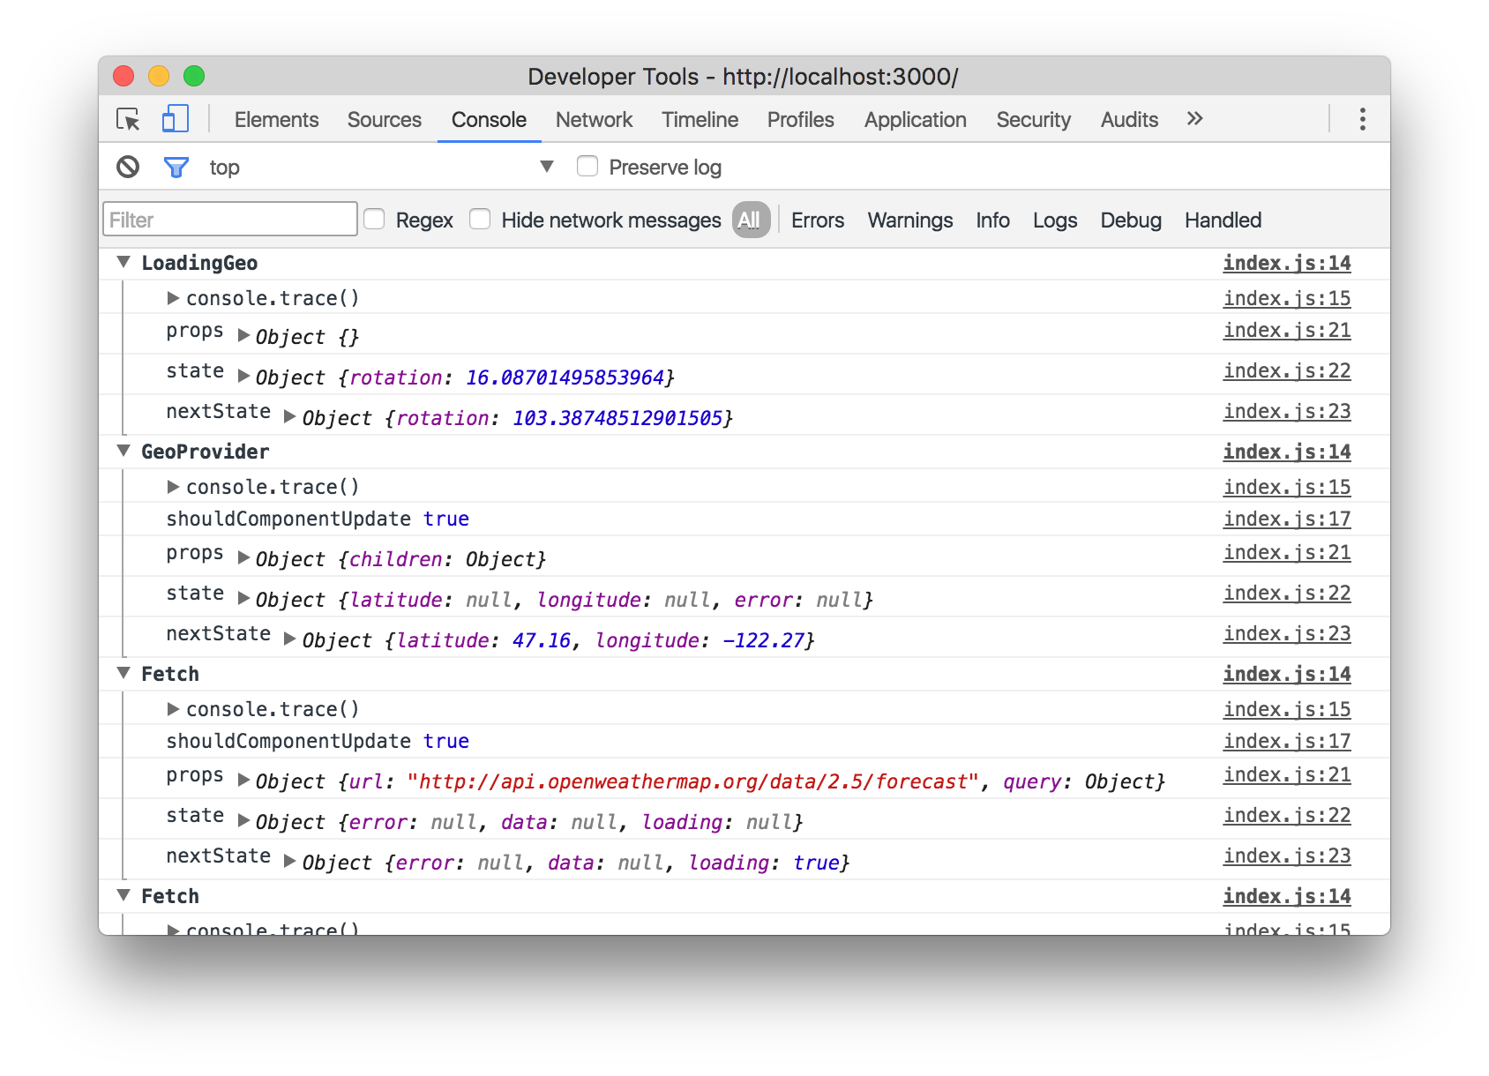Expand console.trace() under LoadingGeo
The width and height of the screenshot is (1489, 1076).
(x=173, y=298)
